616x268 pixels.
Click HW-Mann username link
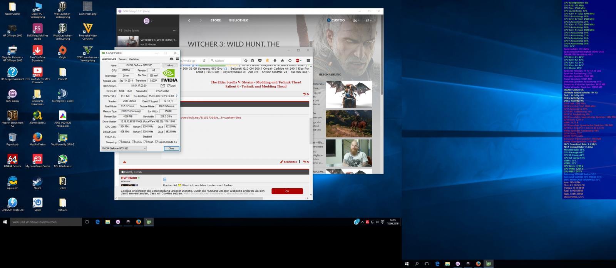pos(129,178)
